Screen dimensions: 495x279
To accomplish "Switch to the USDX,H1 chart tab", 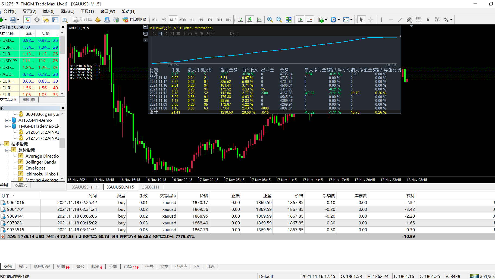I will click(150, 187).
